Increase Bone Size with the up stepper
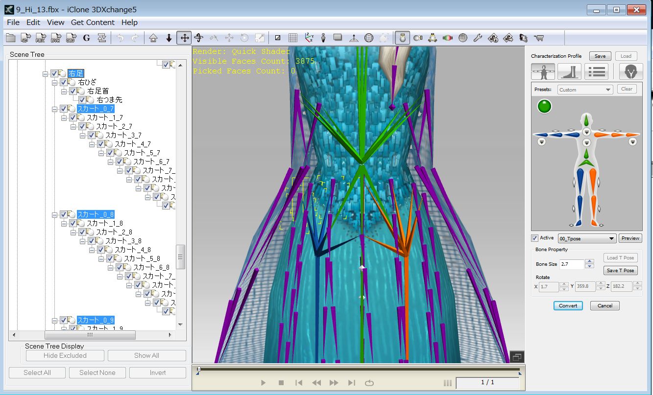Image resolution: width=653 pixels, height=395 pixels. [590, 261]
